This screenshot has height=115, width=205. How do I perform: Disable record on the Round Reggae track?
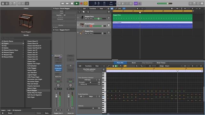(91, 26)
